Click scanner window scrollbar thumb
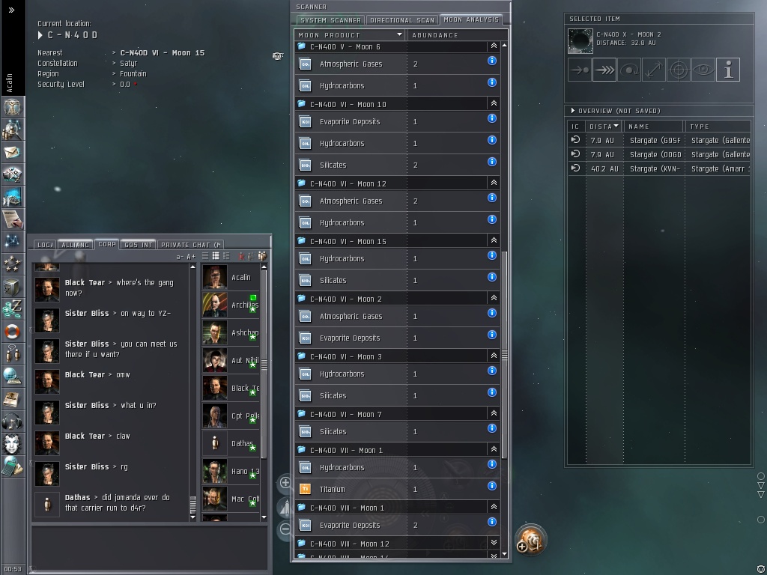Screen dimensions: 767x575 pyautogui.click(x=504, y=355)
